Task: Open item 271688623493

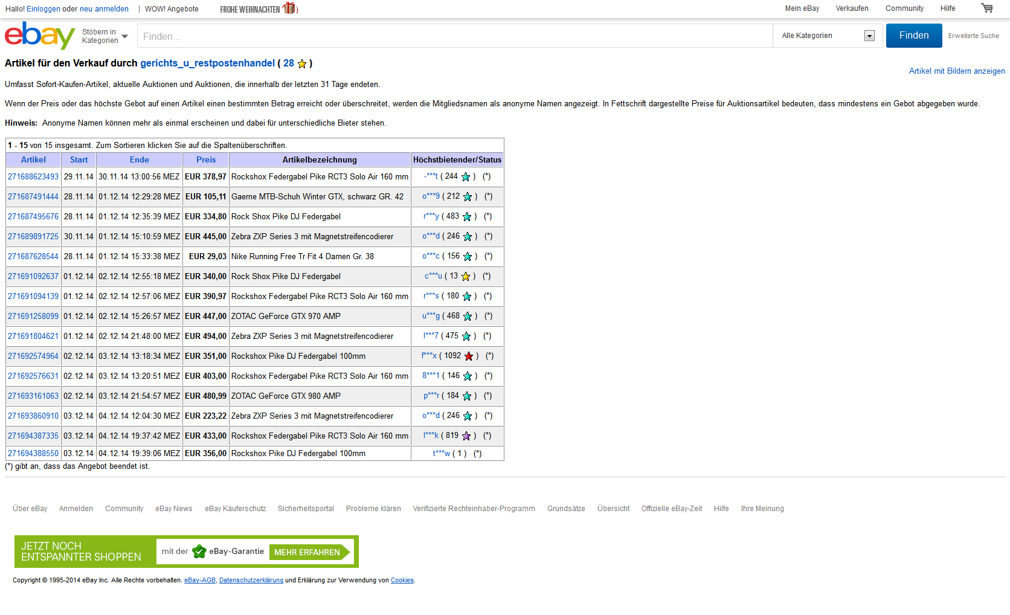Action: pos(33,176)
